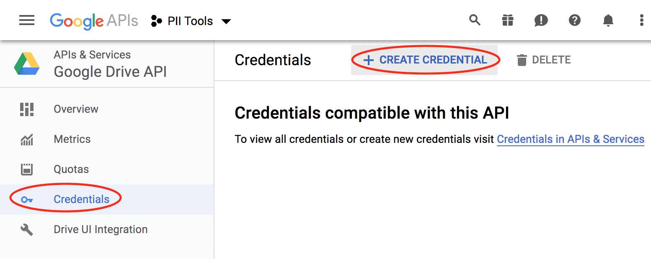Click the Google Drive logo icon
The height and width of the screenshot is (259, 651).
pos(27,64)
